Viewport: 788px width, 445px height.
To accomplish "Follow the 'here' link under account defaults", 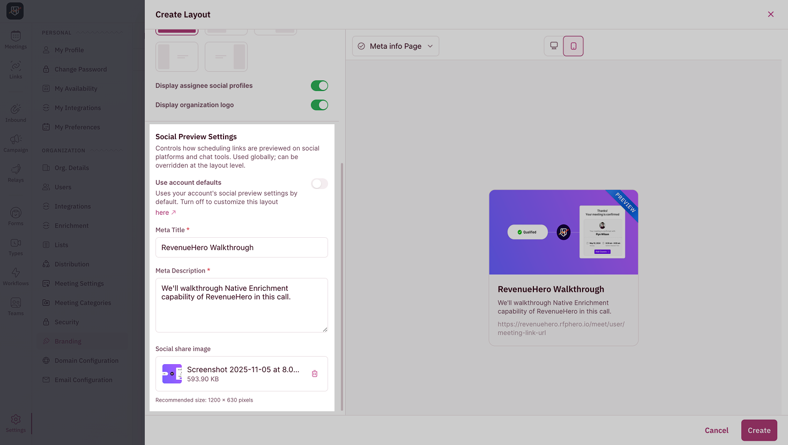I will tap(162, 212).
